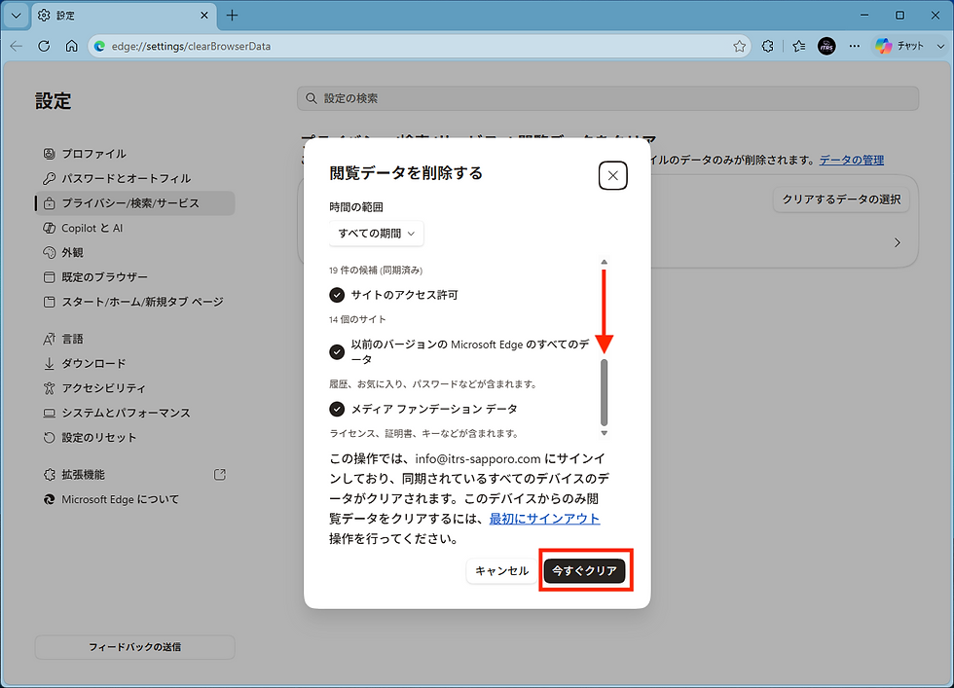The width and height of the screenshot is (954, 688).
Task: Uncheck 以前のバージョンの Microsoft Edge data checkbox
Action: pyautogui.click(x=337, y=351)
